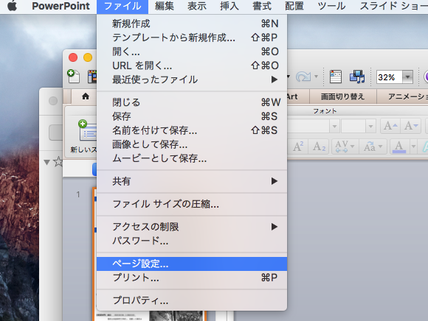Viewport: 428px width, 321px height.
Task: Select 画像として保存...
Action: coord(192,144)
